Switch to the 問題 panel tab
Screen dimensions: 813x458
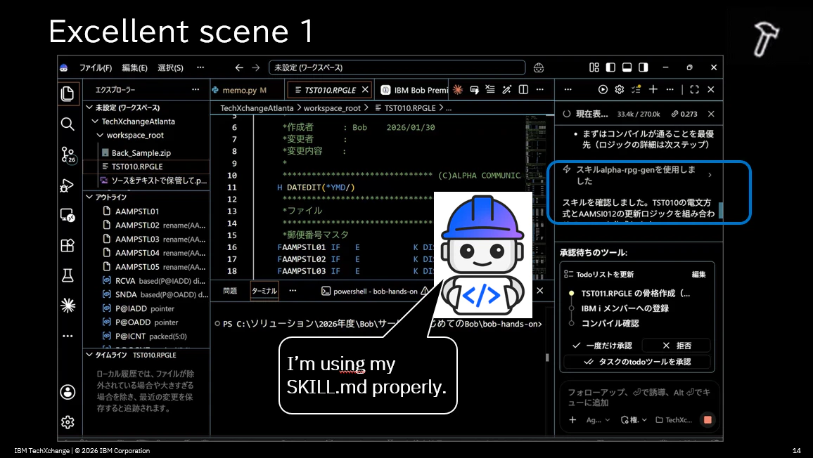[230, 292]
